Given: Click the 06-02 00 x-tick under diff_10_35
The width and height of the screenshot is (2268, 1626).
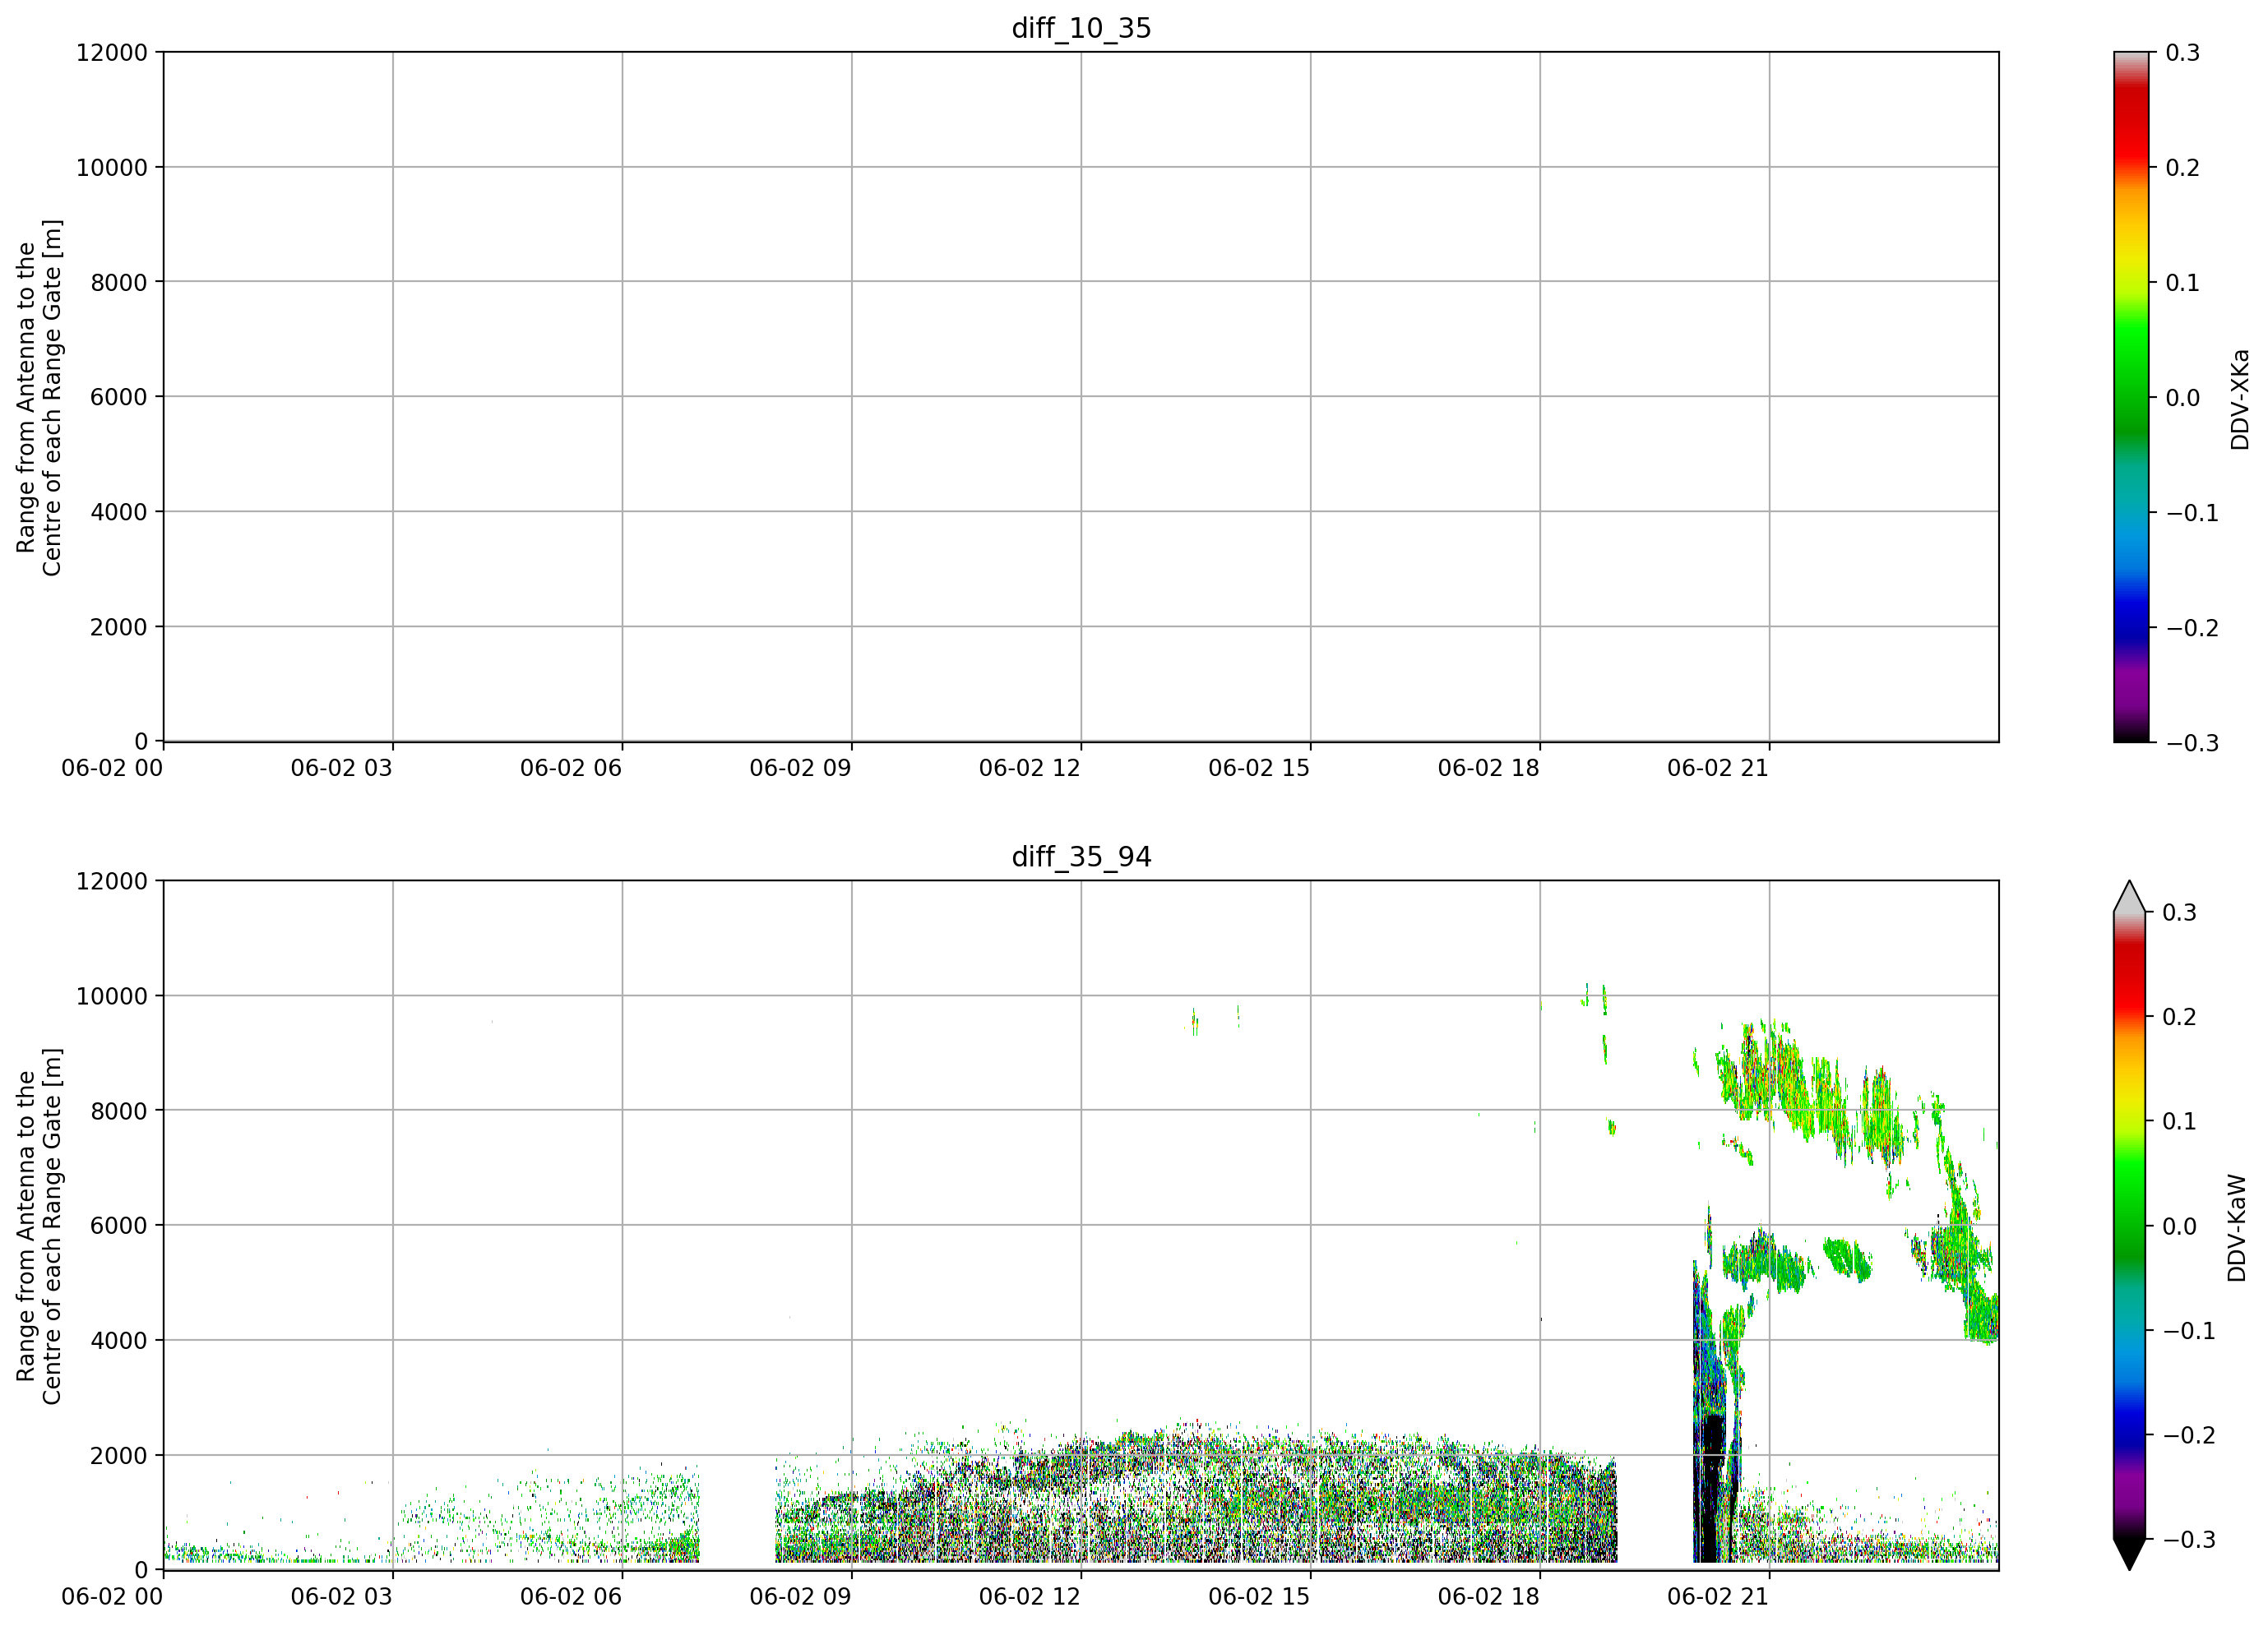Looking at the screenshot, I should [112, 768].
